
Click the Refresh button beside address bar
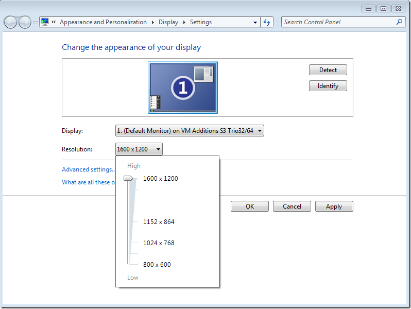[267, 22]
